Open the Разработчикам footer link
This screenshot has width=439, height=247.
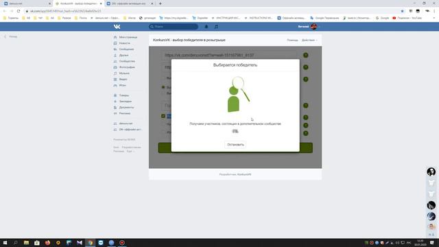pos(131,148)
